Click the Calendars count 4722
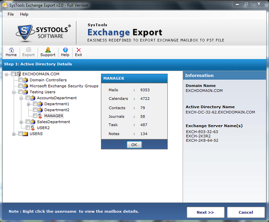 (145, 99)
